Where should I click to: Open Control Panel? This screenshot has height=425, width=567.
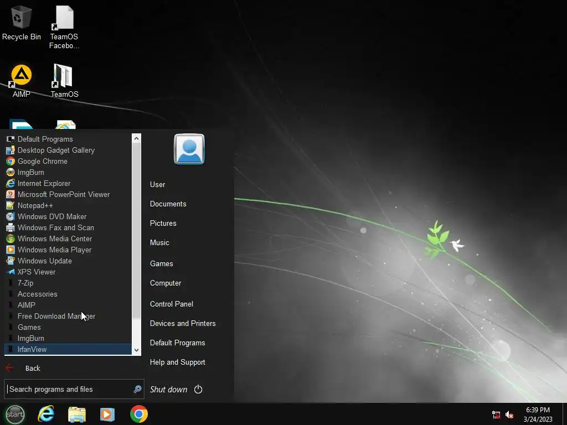(x=172, y=304)
